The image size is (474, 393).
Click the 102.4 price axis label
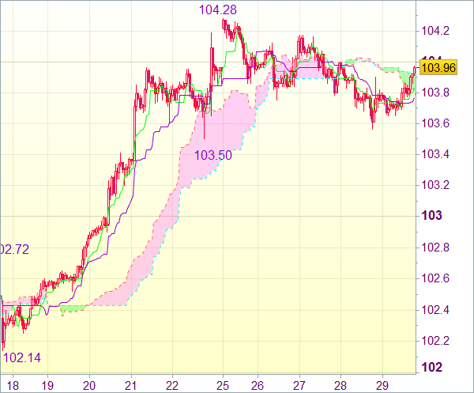tap(435, 310)
